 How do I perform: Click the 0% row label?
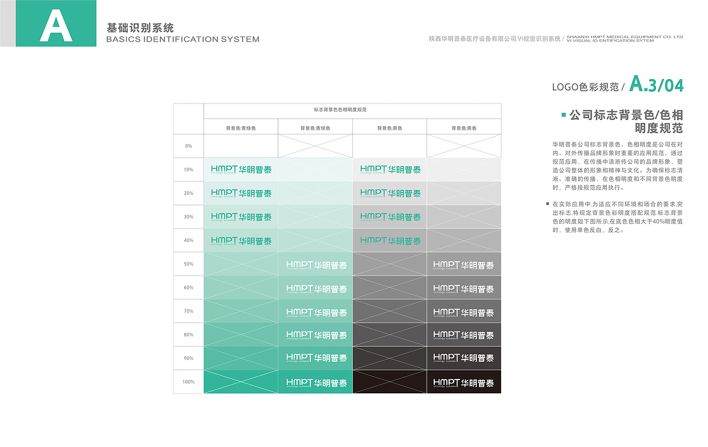189,146
